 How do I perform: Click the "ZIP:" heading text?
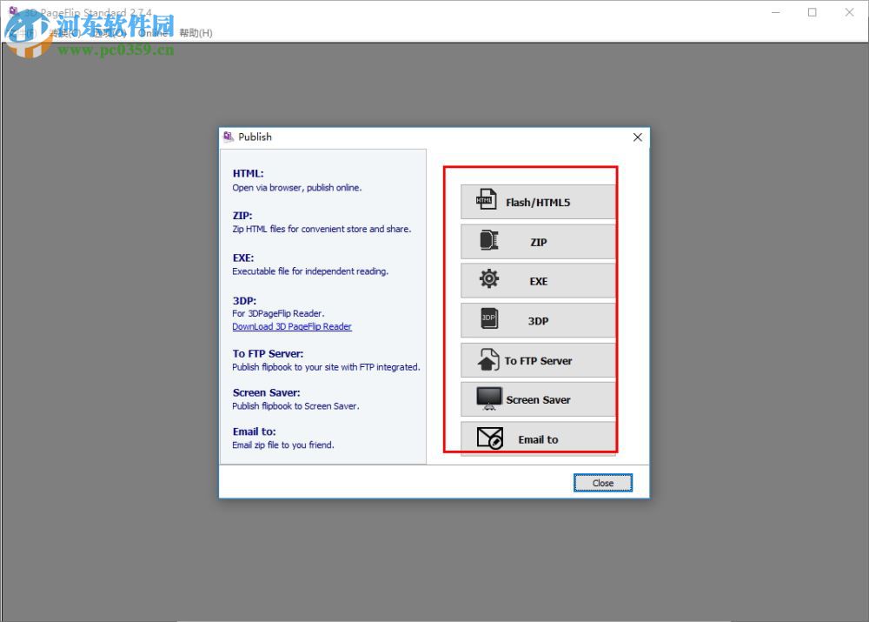click(x=242, y=215)
